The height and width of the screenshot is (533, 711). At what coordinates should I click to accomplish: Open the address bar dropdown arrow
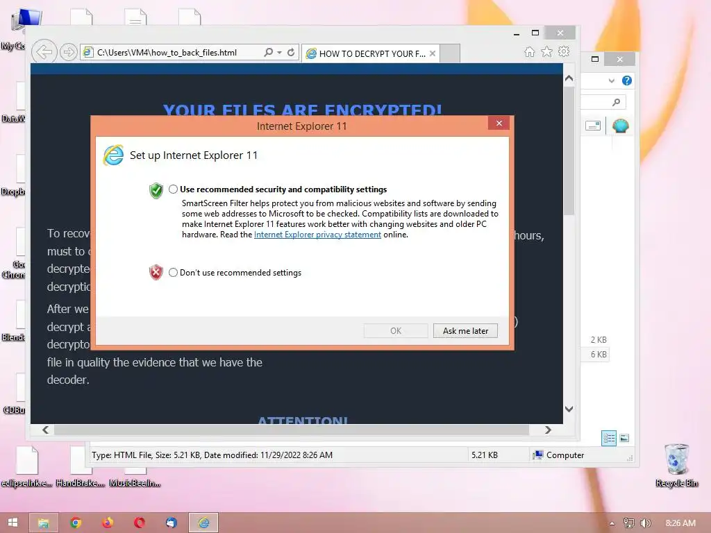[x=279, y=53]
